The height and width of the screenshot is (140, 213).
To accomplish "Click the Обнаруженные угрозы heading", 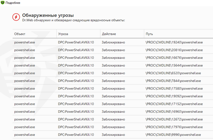I will 48,15.
